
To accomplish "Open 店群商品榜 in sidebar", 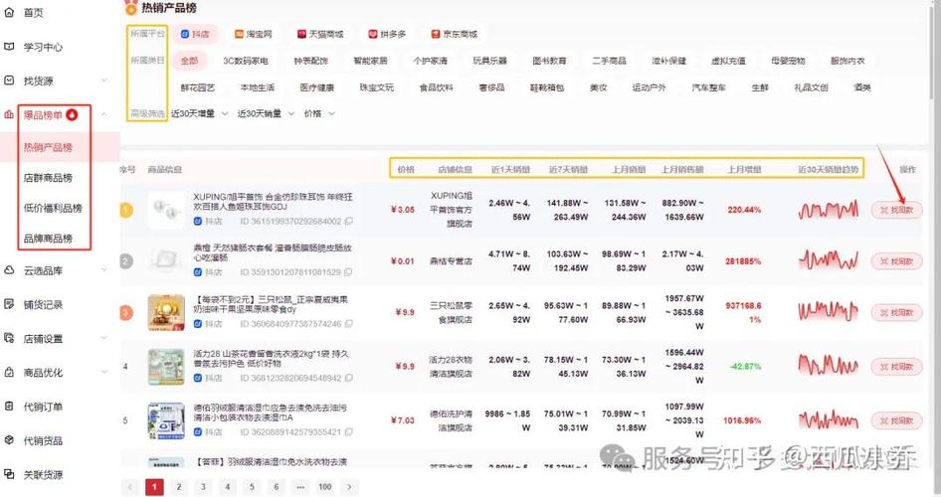I will 48,178.
